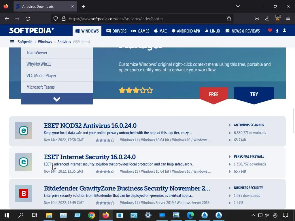Open a new tab
The image size is (295, 221).
[83, 7]
